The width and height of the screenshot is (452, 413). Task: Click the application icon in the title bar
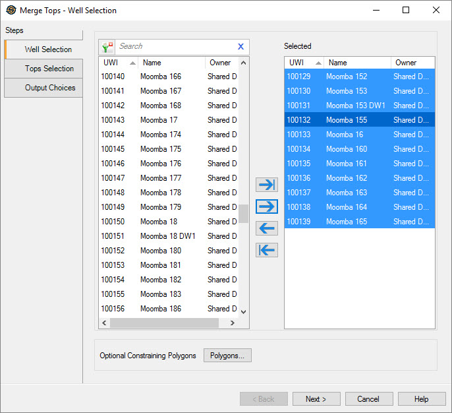coord(11,11)
